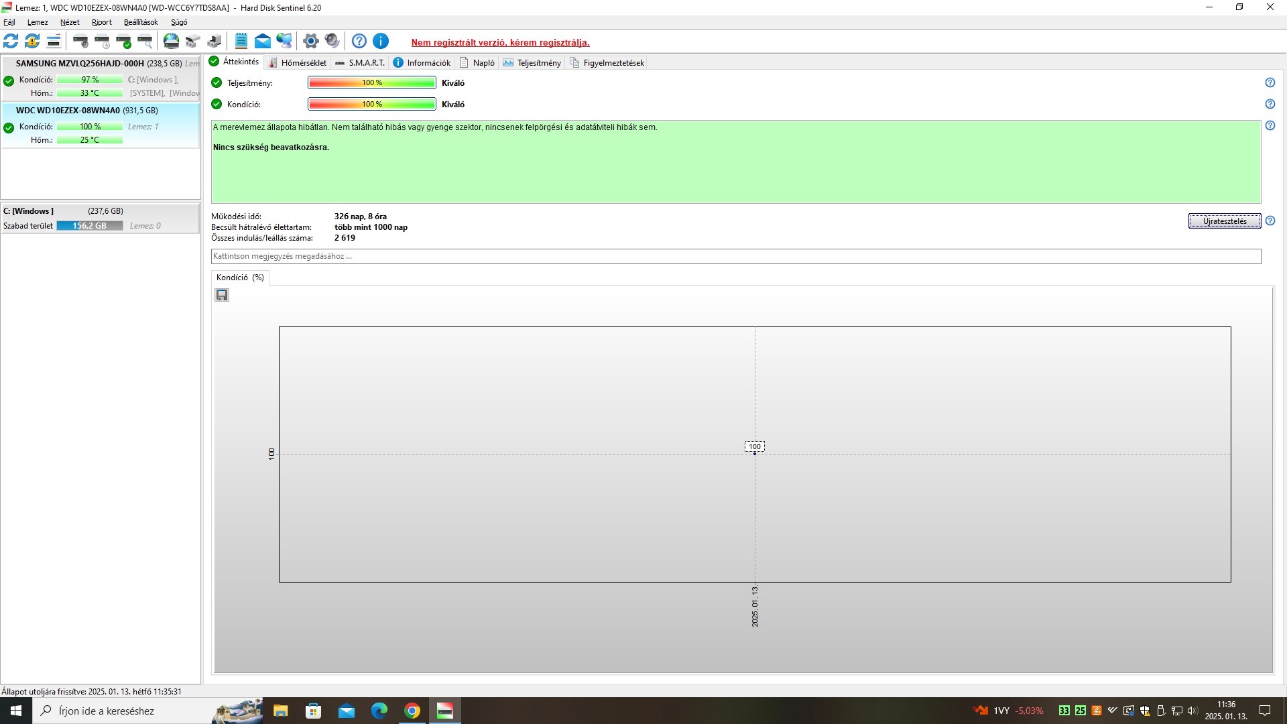Screen dimensions: 1287x724
Task: Click the disk with green checkmark icon
Action: [x=124, y=42]
